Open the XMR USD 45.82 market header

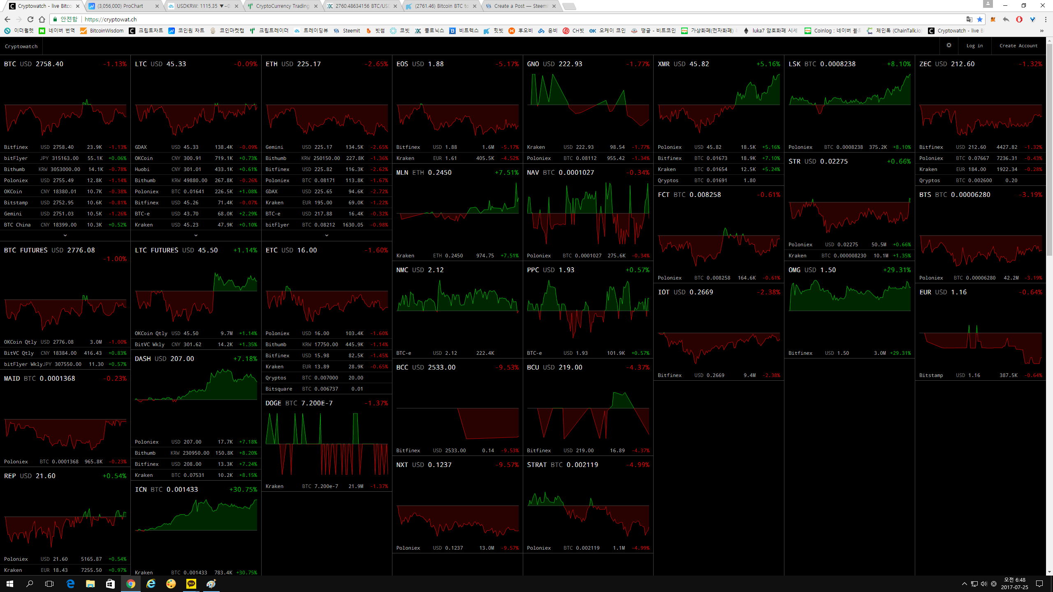click(x=719, y=64)
